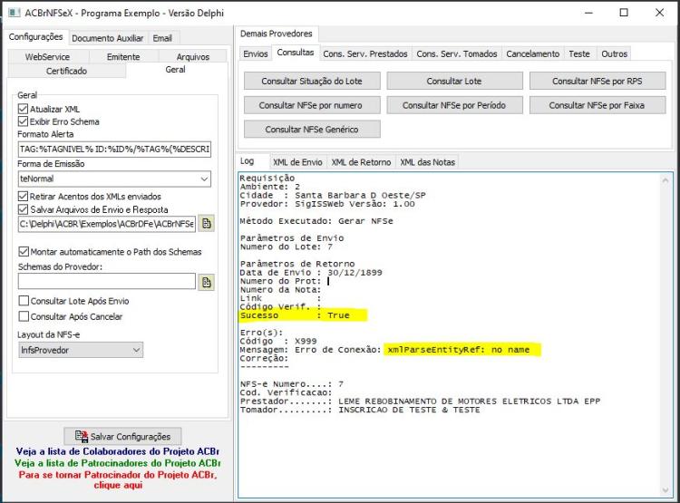Click the become Patrocinador 'clique aqui' link

click(118, 480)
